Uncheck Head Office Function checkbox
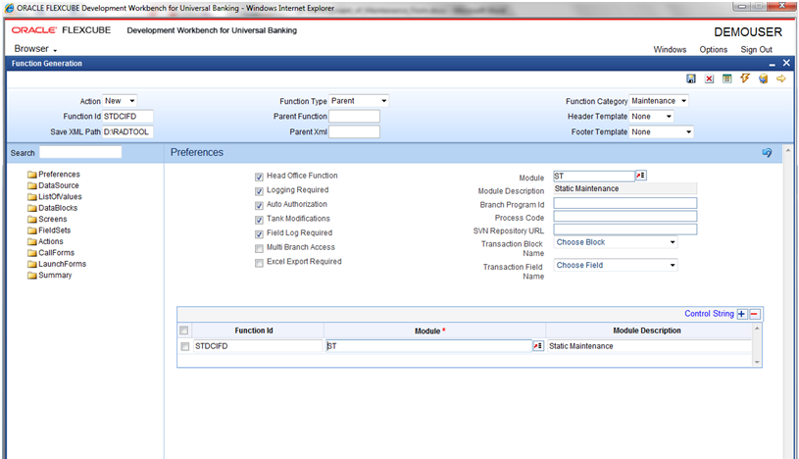Screen dimensions: 799x459 259,177
